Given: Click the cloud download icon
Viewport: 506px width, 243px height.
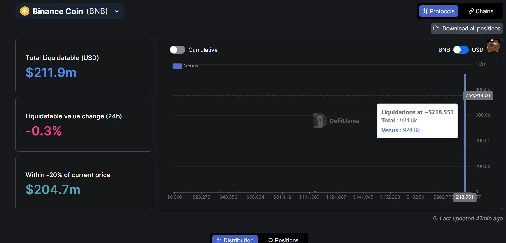Looking at the screenshot, I should pos(436,29).
